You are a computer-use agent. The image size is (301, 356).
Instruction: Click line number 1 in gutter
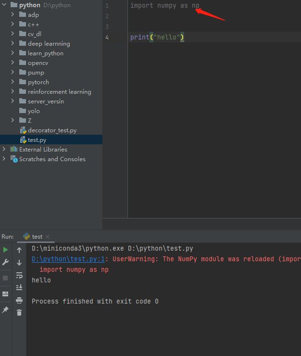[x=107, y=6]
